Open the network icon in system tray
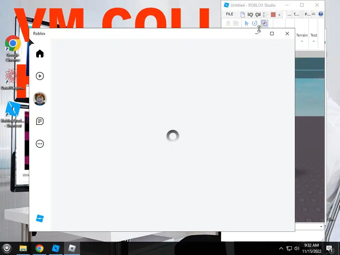The width and height of the screenshot is (340, 255). tap(289, 248)
